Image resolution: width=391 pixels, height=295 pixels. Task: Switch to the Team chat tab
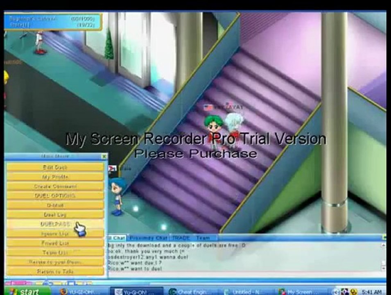pyautogui.click(x=203, y=238)
